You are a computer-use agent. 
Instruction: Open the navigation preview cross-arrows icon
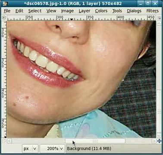click(159, 141)
